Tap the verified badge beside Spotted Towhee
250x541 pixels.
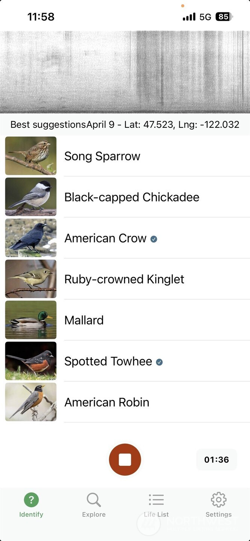point(159,362)
